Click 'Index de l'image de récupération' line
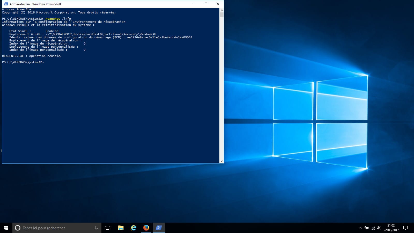This screenshot has height=233, width=414. point(47,43)
